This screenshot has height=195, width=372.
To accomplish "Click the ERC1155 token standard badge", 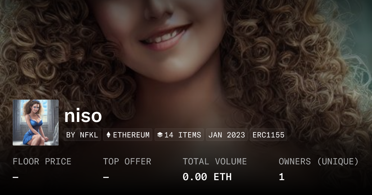I will 268,135.
